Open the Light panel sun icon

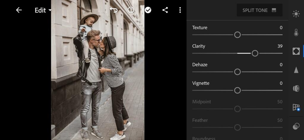pos(296,14)
